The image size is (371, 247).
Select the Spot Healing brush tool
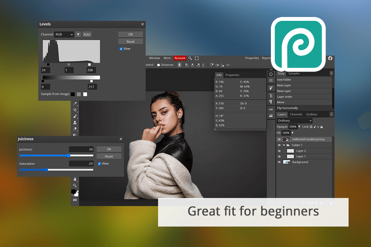click(75, 110)
